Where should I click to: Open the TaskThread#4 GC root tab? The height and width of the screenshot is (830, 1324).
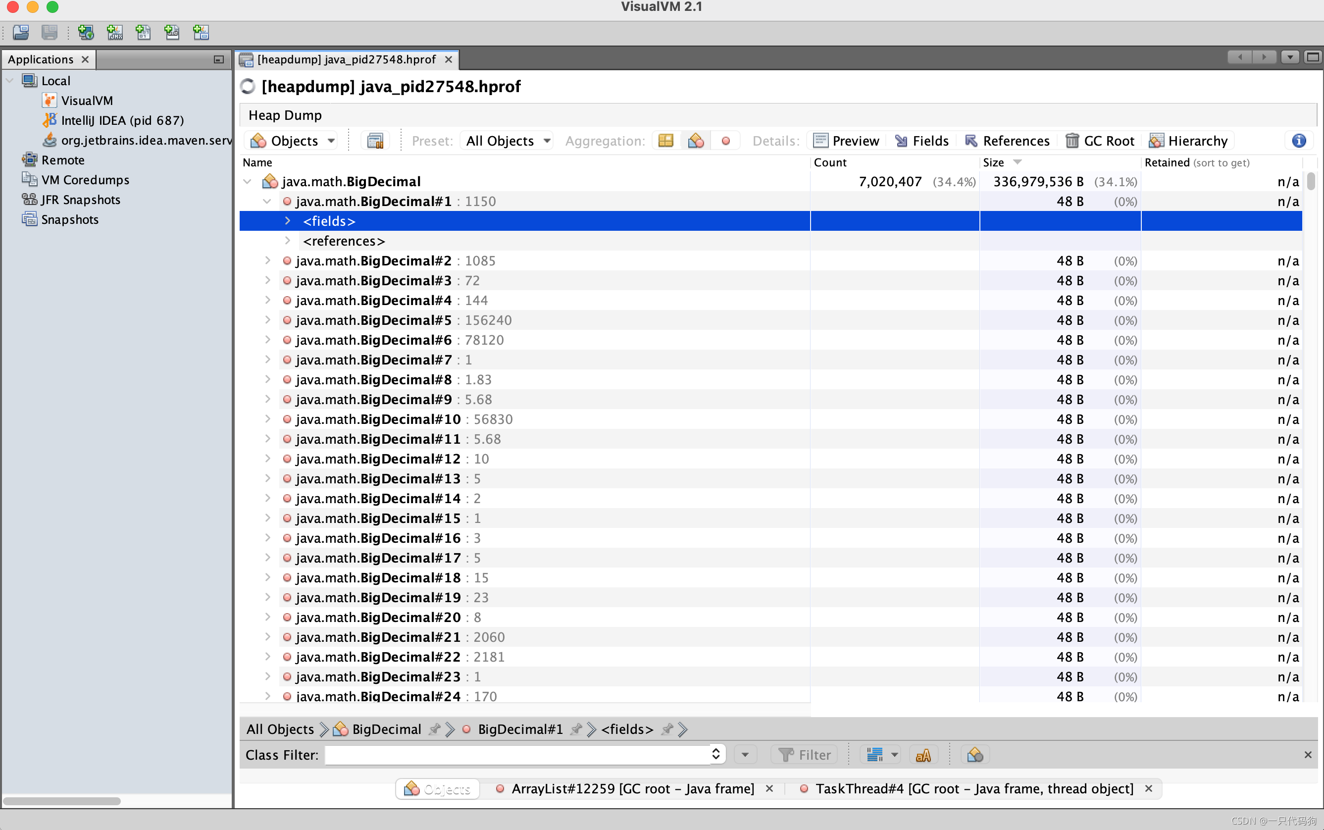973,789
